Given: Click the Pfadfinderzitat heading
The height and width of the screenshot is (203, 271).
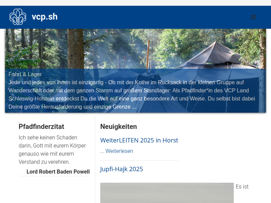Looking at the screenshot, I should tap(41, 127).
